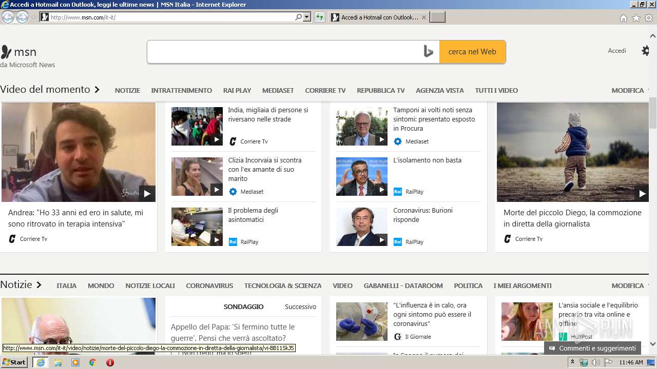657x369 pixels.
Task: Open Internet Explorer Tools gear icon
Action: [649, 18]
